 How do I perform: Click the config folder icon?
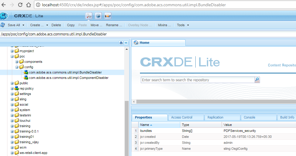(21, 67)
